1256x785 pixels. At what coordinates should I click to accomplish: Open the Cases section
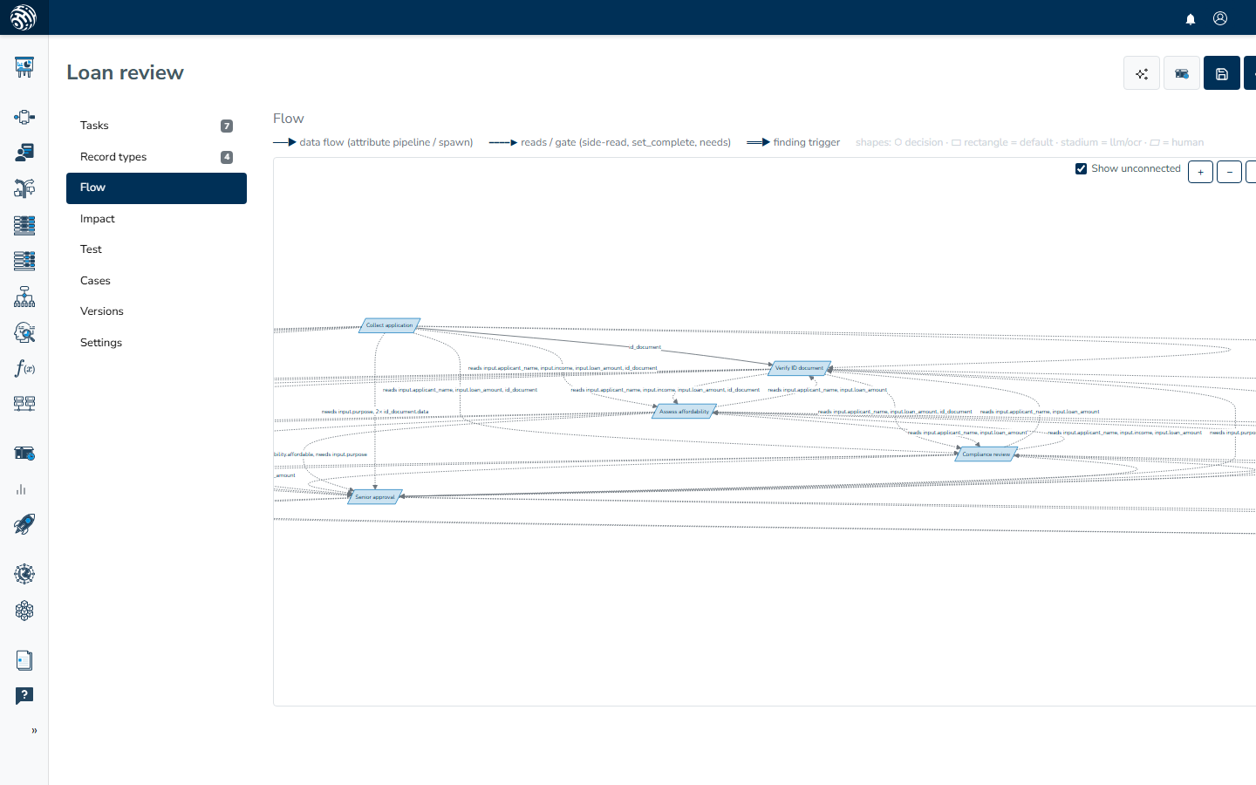(156, 281)
